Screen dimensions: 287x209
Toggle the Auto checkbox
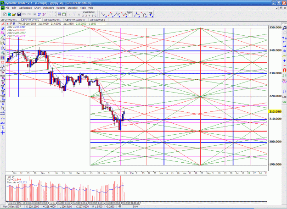[x=129, y=15]
